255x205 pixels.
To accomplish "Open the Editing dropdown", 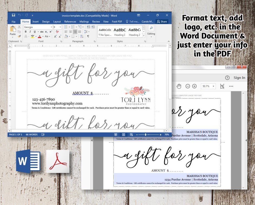I will coord(151,32).
